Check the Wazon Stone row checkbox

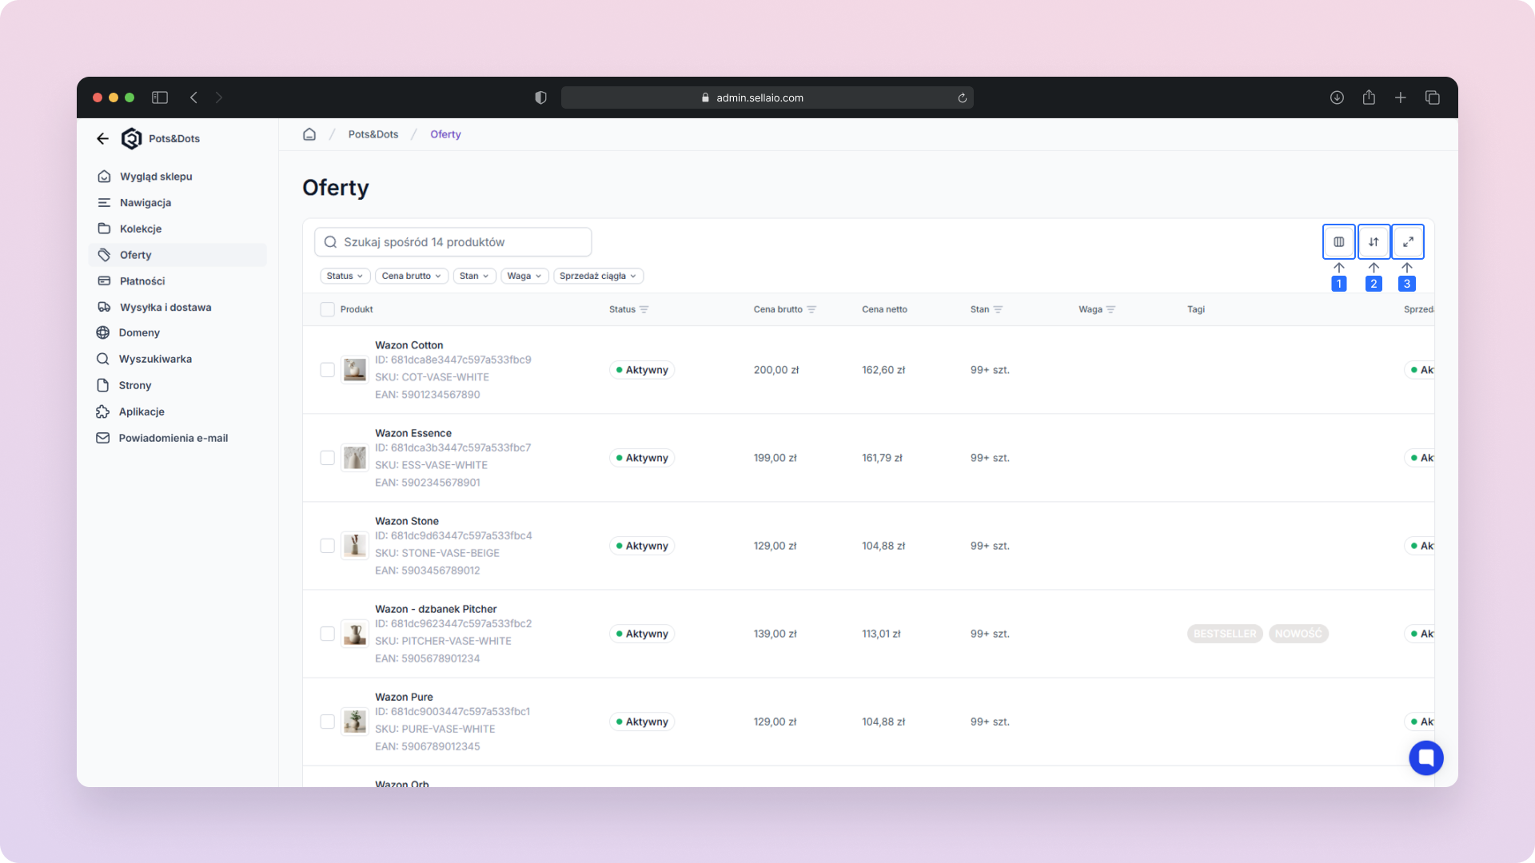(327, 546)
